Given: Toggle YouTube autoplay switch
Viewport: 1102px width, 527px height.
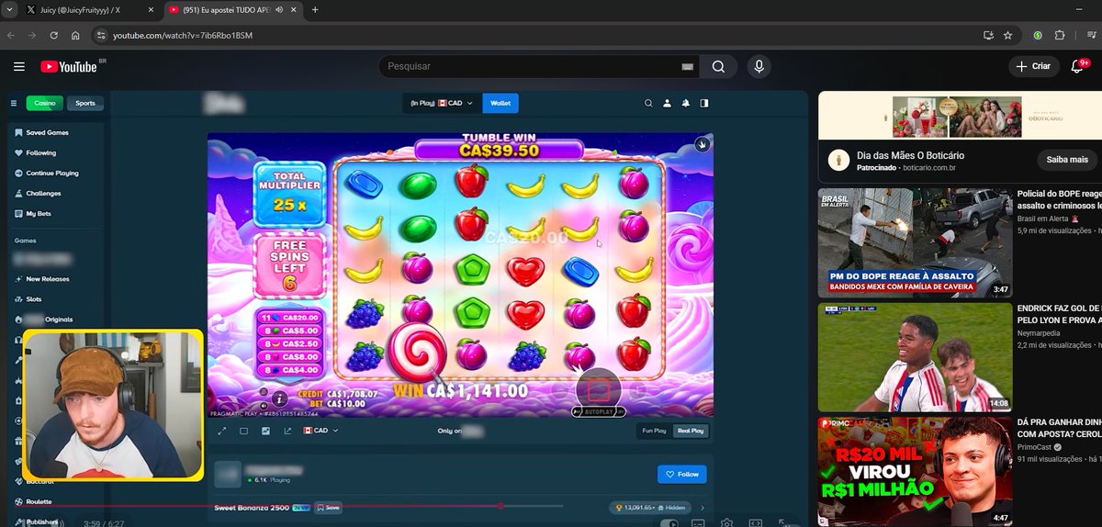Looking at the screenshot, I should point(669,523).
